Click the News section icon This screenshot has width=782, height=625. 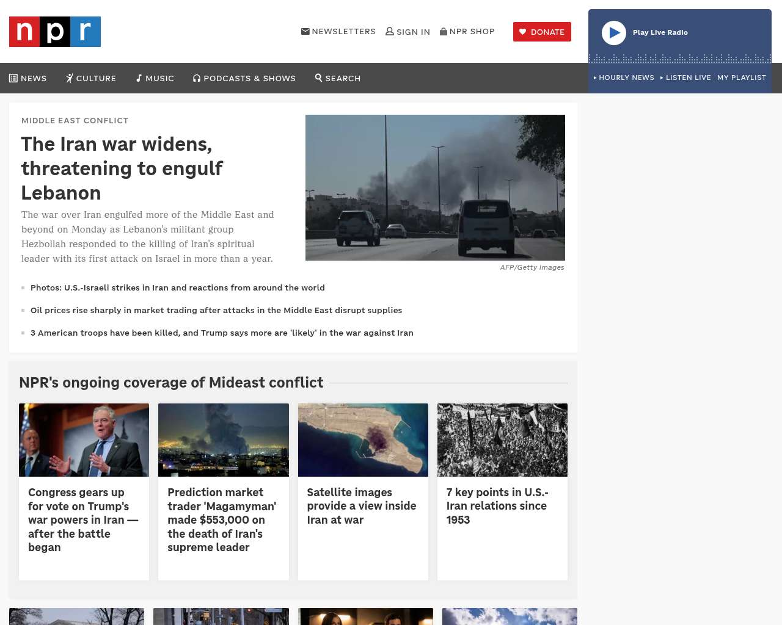coord(13,78)
